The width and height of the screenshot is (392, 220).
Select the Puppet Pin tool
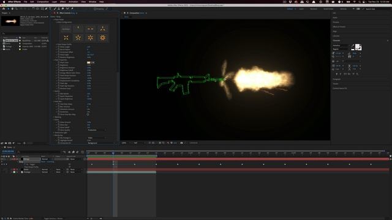72,9
